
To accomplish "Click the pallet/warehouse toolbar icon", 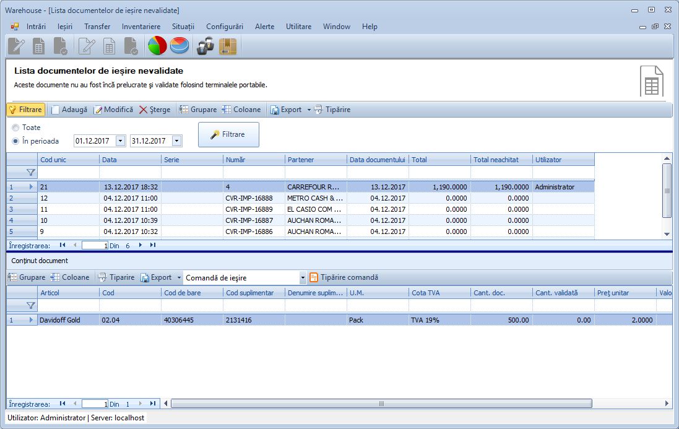I will pyautogui.click(x=227, y=45).
